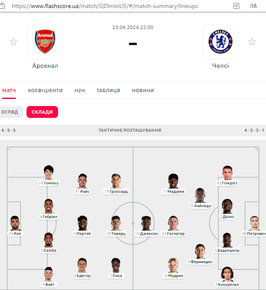Go to the НОВИНИ tab
266x290 pixels.
[x=143, y=90]
